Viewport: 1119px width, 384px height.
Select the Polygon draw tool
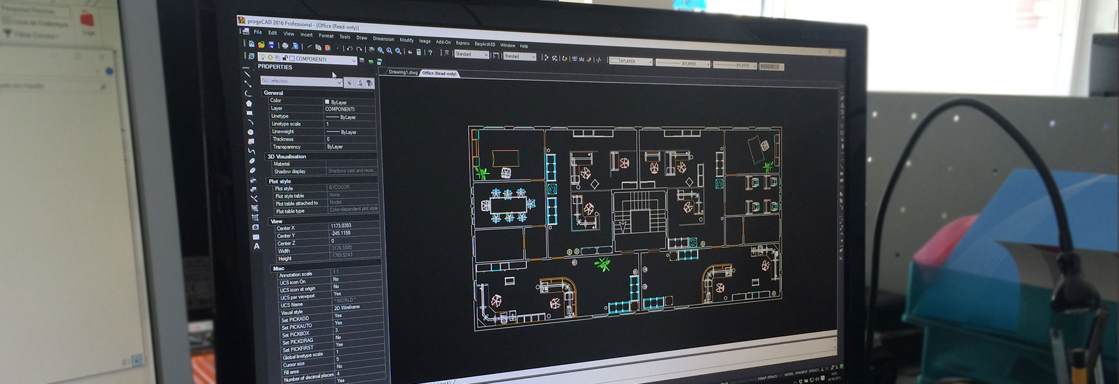point(249,103)
